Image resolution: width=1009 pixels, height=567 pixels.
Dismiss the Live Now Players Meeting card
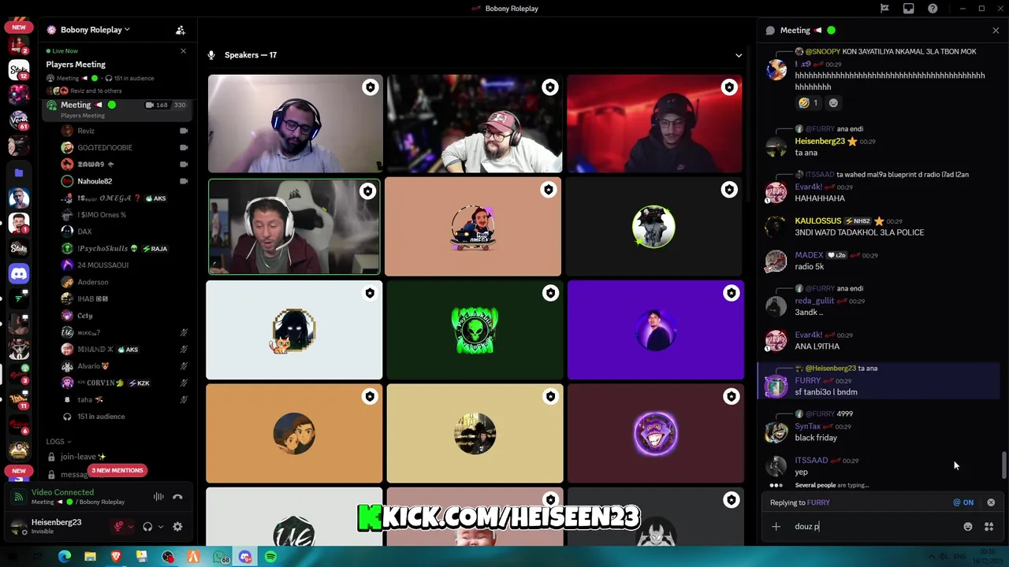tap(183, 51)
